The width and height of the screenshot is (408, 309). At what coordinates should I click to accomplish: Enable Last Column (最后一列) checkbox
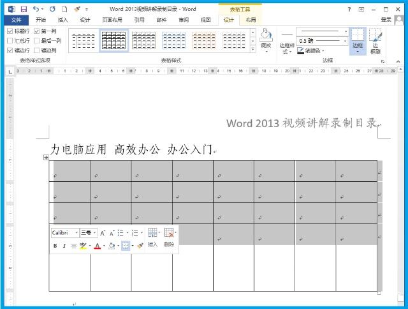point(37,41)
